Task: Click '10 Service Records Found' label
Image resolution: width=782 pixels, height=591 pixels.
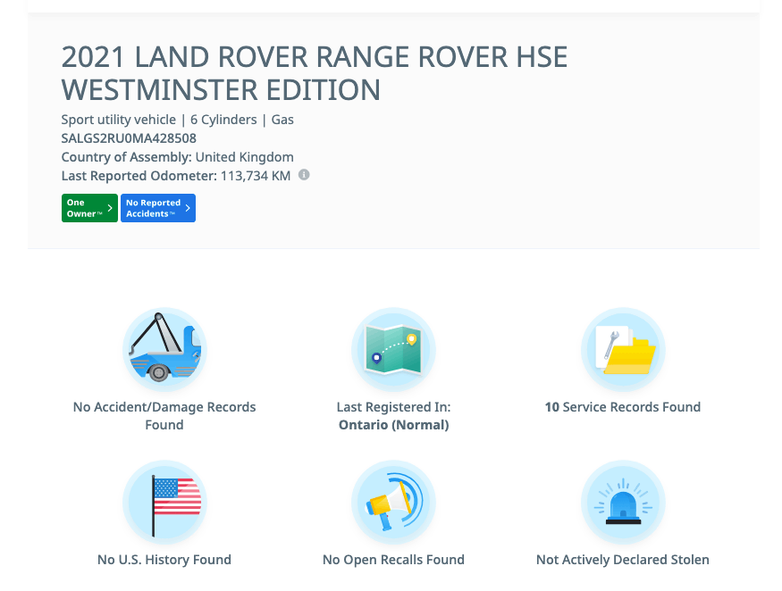Action: pos(623,407)
